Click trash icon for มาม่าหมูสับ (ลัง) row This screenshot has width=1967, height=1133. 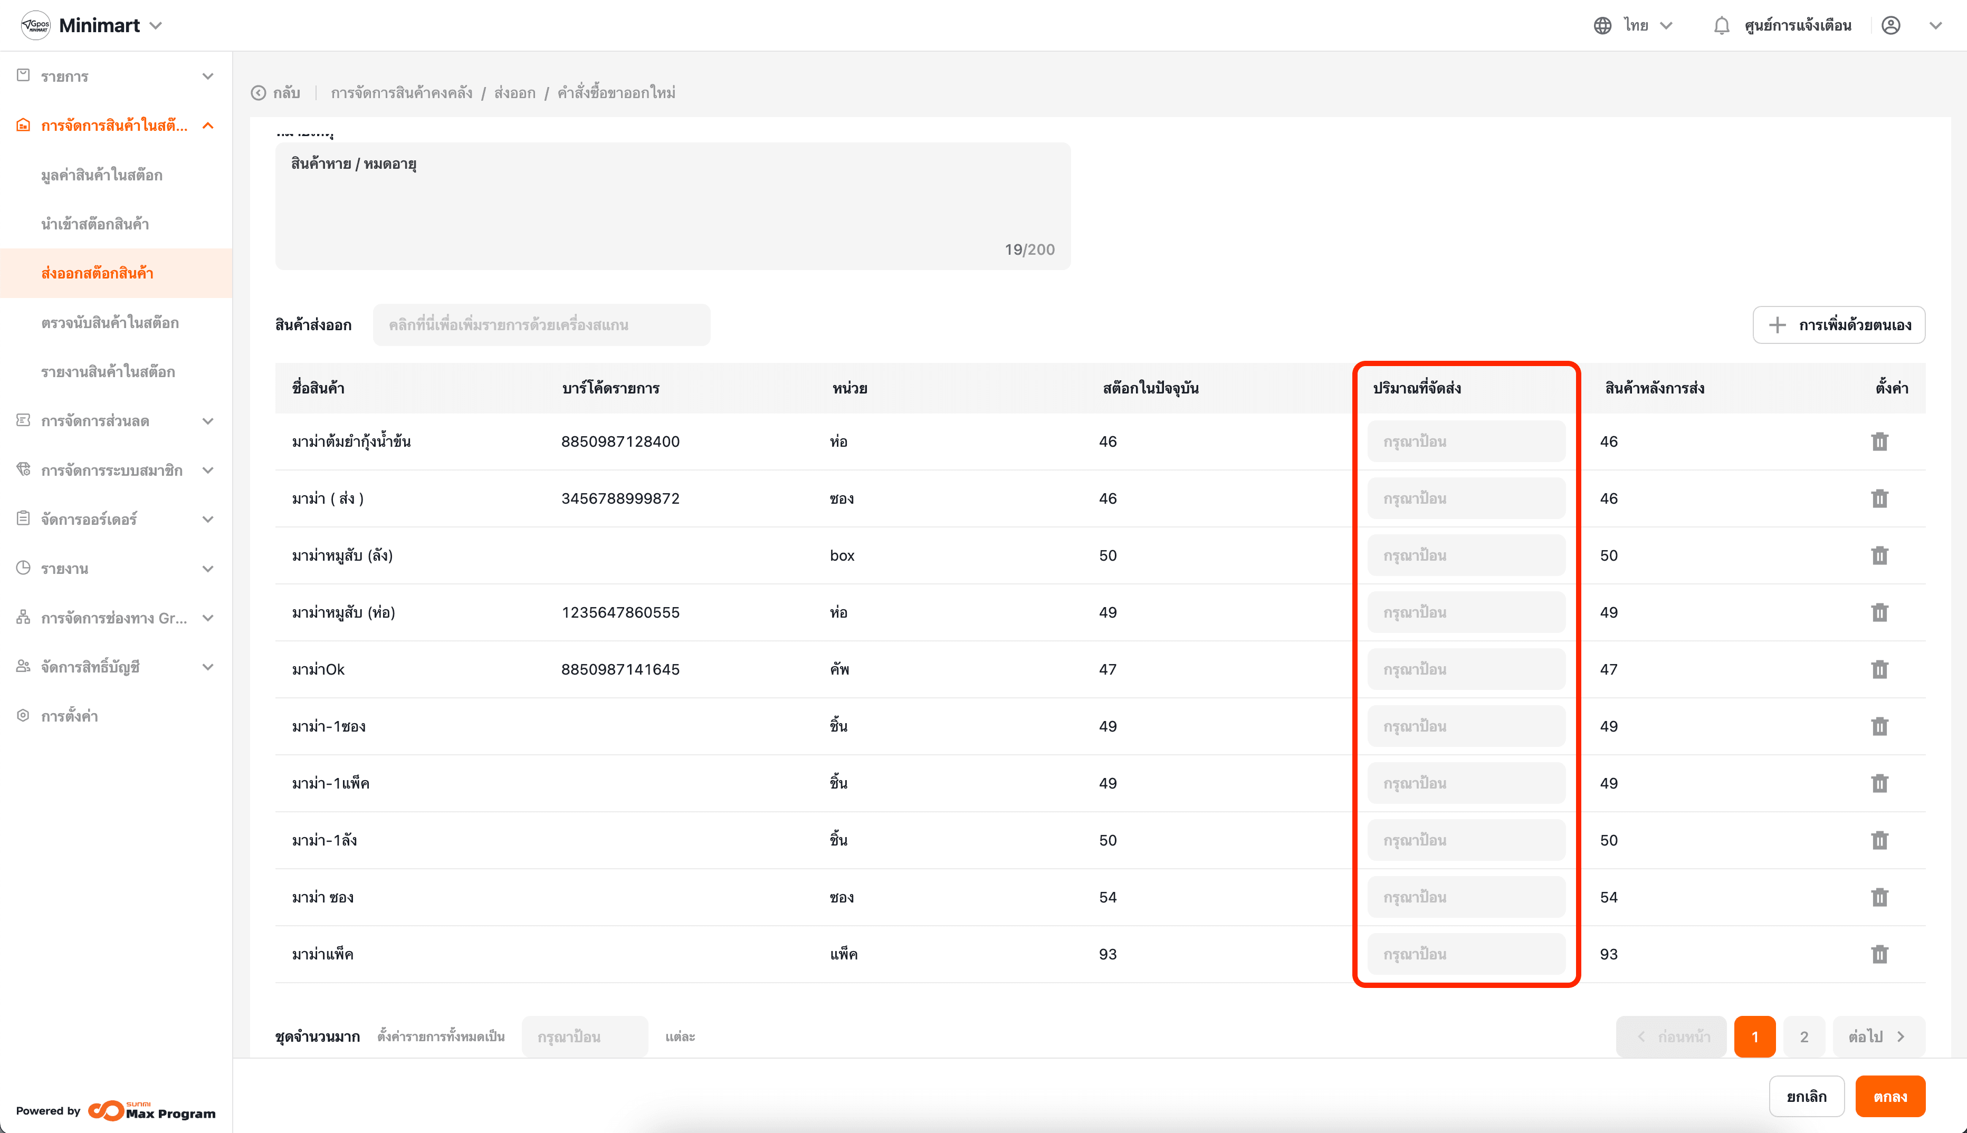click(1879, 555)
